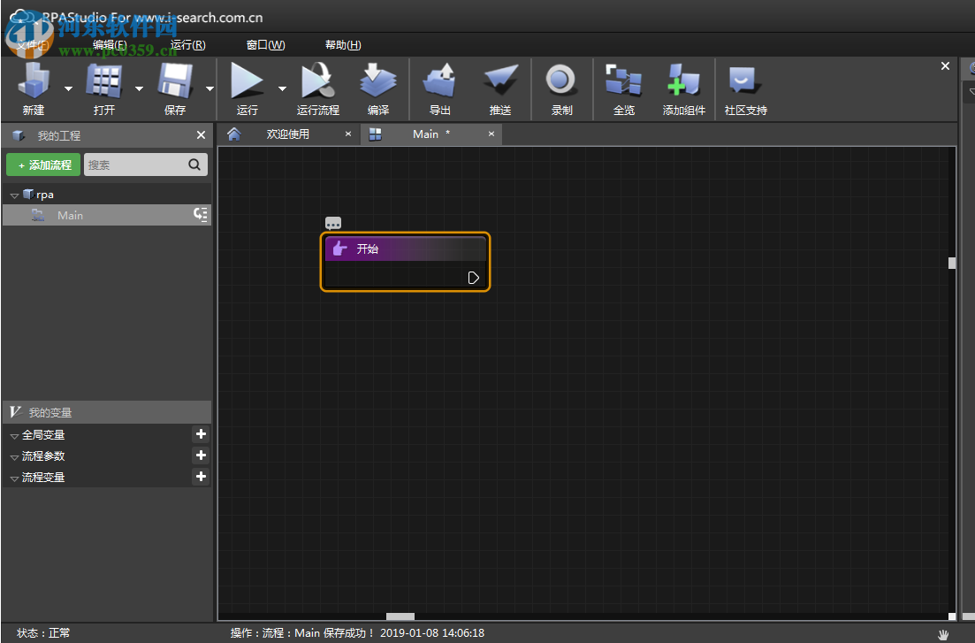The height and width of the screenshot is (643, 975).
Task: Open the 社区支持 community support icon
Action: [x=745, y=82]
